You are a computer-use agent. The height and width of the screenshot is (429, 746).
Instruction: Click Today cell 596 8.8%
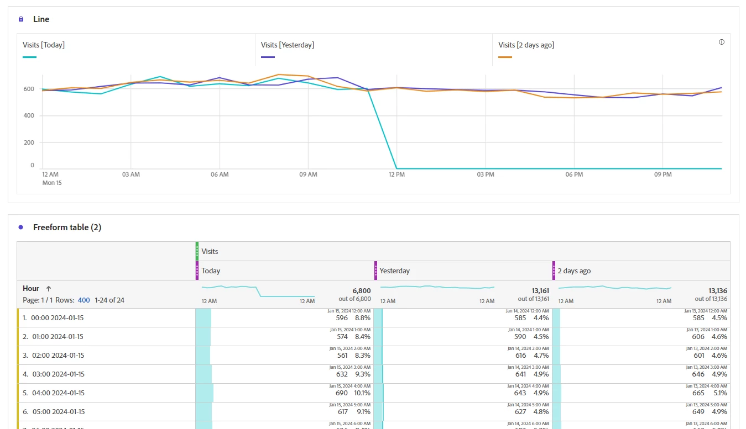[x=284, y=318]
